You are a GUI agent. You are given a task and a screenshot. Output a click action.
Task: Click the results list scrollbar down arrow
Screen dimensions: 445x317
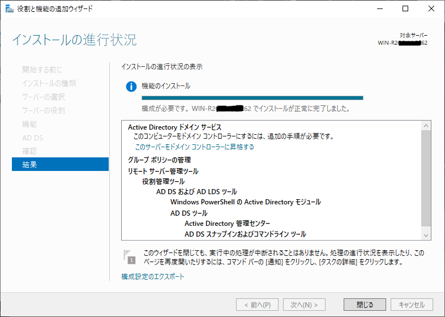coord(426,235)
